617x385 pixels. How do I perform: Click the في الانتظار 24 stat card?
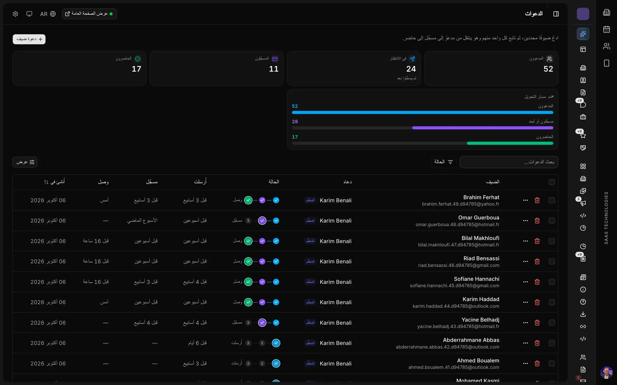tap(354, 68)
